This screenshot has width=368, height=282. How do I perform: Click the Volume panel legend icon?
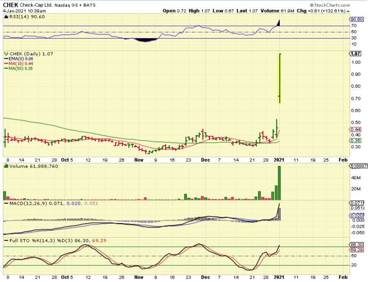(6, 166)
